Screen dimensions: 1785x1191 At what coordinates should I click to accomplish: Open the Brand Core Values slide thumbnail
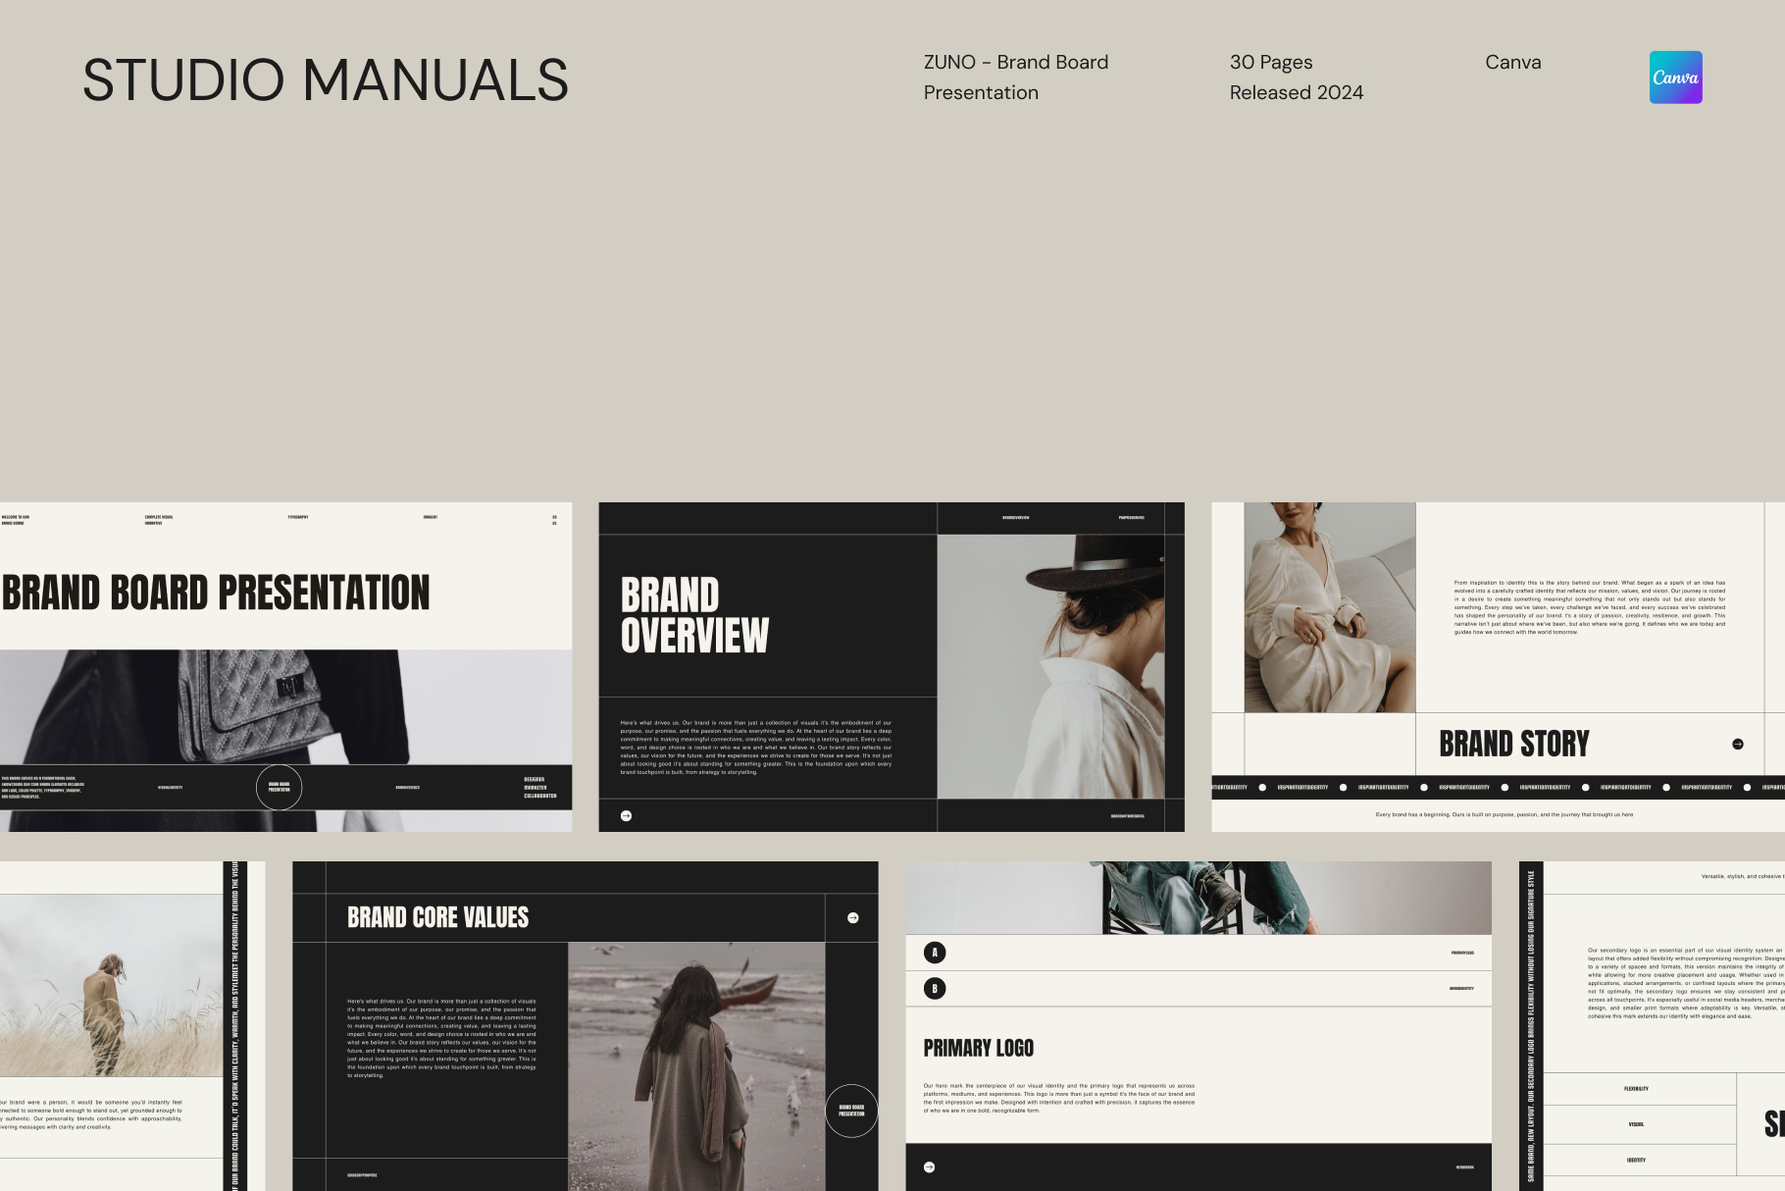click(586, 1026)
